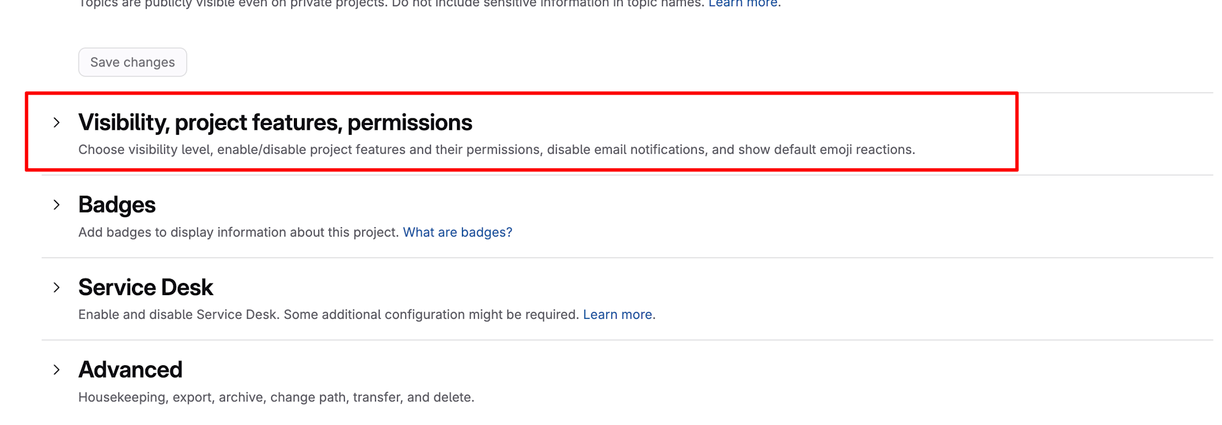Open the What are badges? link
This screenshot has height=425, width=1222.
coord(457,232)
